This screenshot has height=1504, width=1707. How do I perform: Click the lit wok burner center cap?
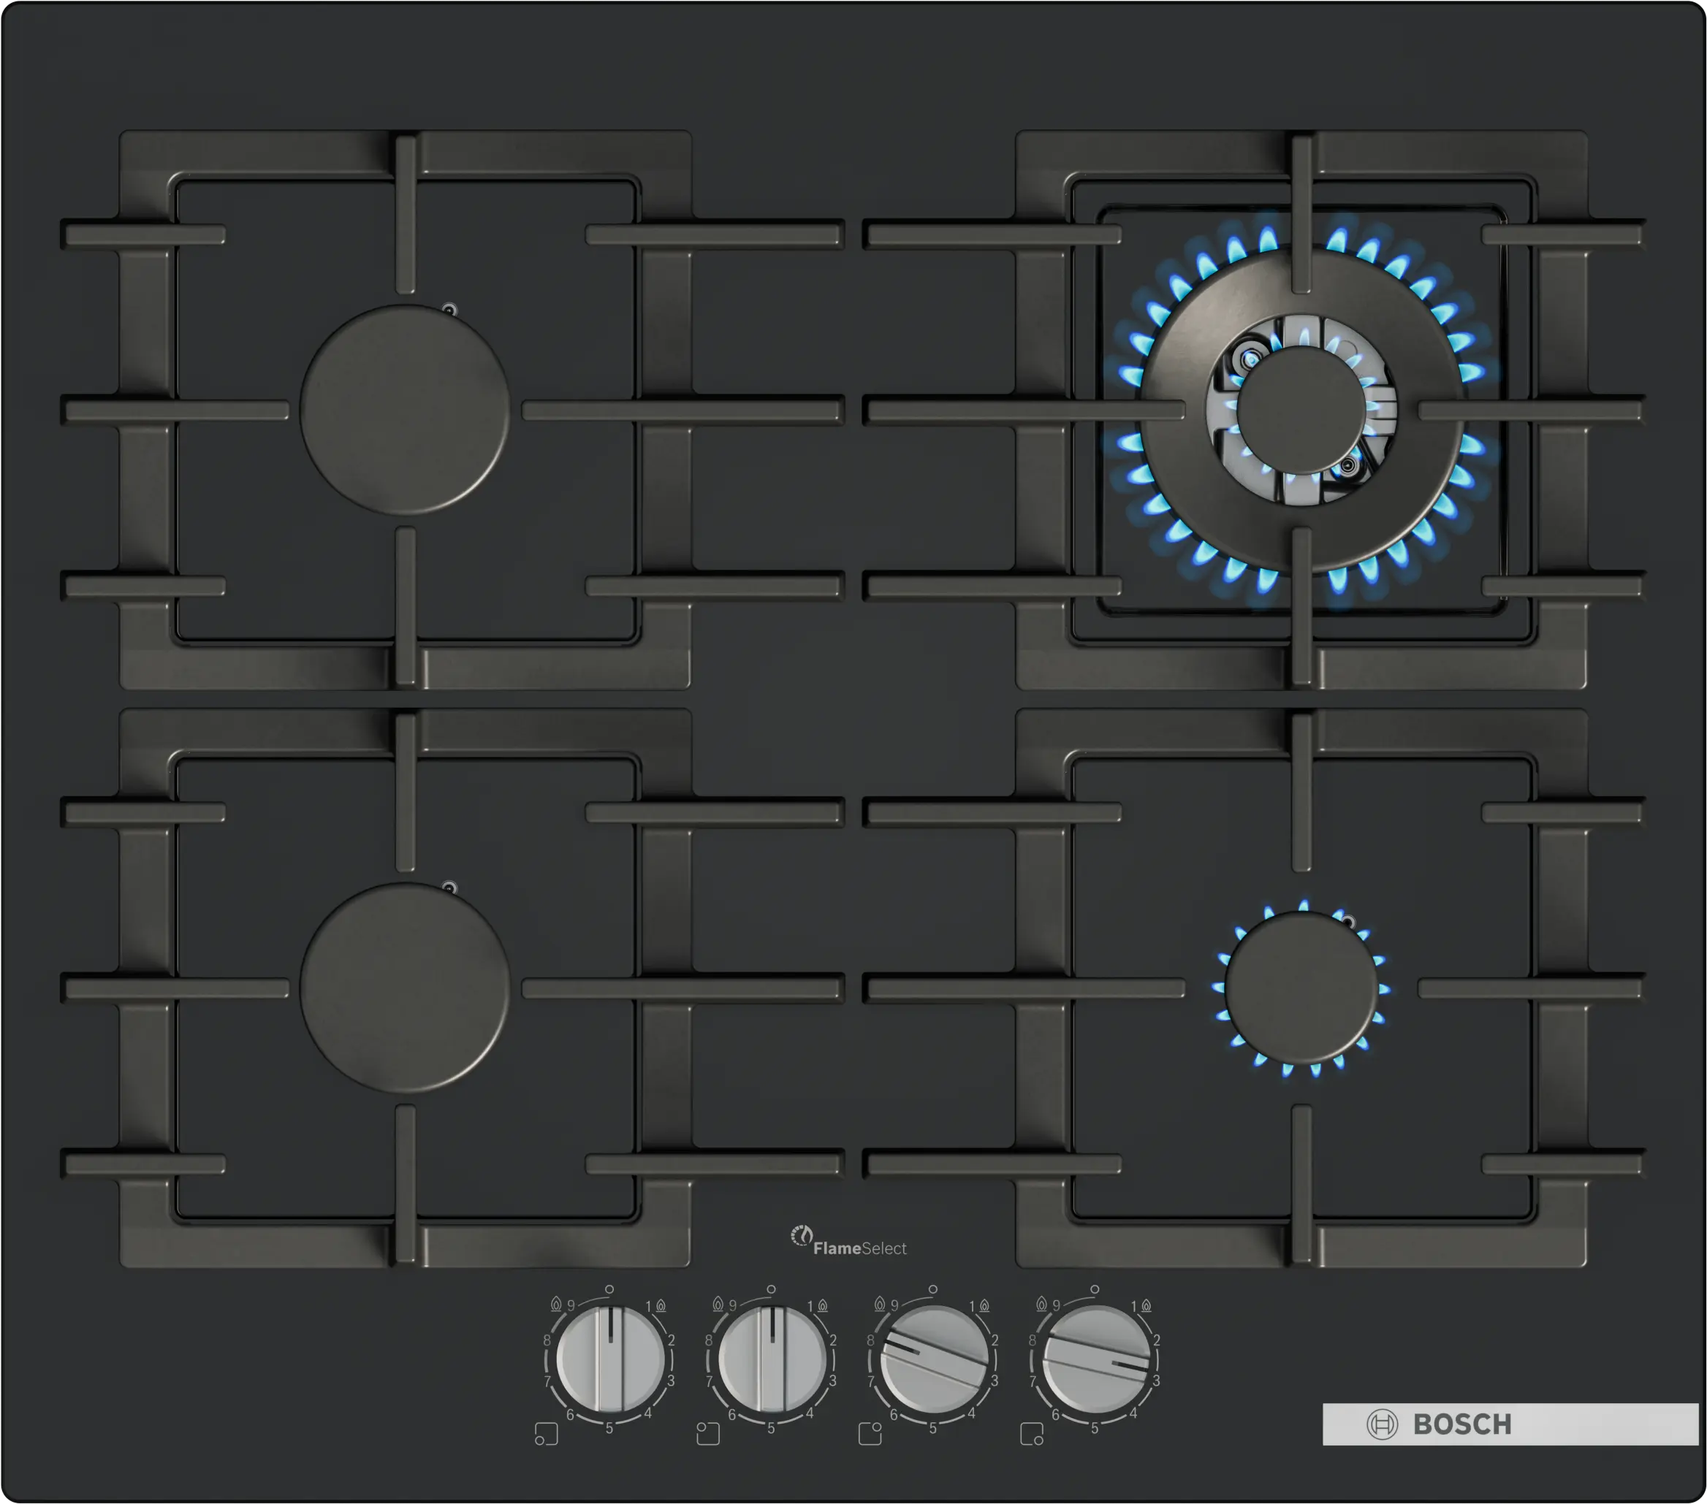(1301, 410)
